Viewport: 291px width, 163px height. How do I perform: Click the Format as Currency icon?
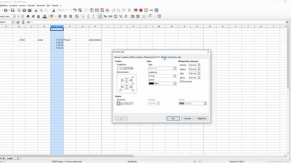tap(100, 16)
